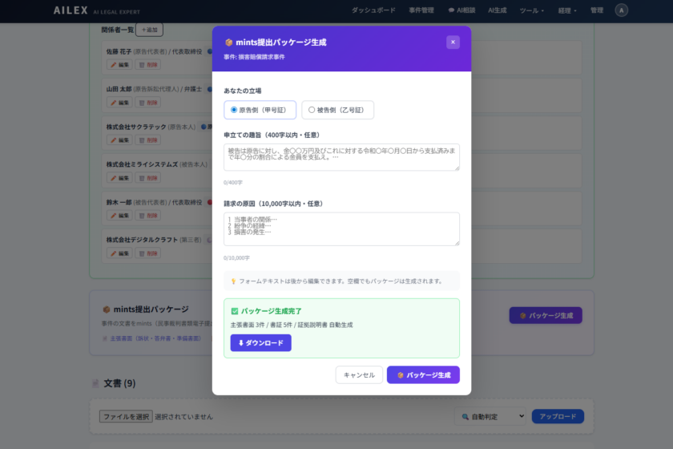Click the delete button for 株式会社ミライシステムズ

click(148, 178)
